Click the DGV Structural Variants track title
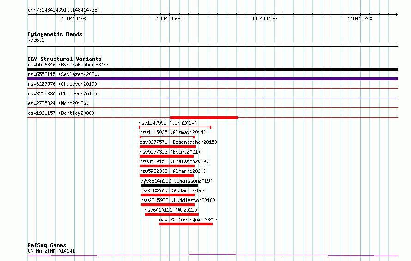Viewport: 411px width, 261px height. click(x=64, y=59)
